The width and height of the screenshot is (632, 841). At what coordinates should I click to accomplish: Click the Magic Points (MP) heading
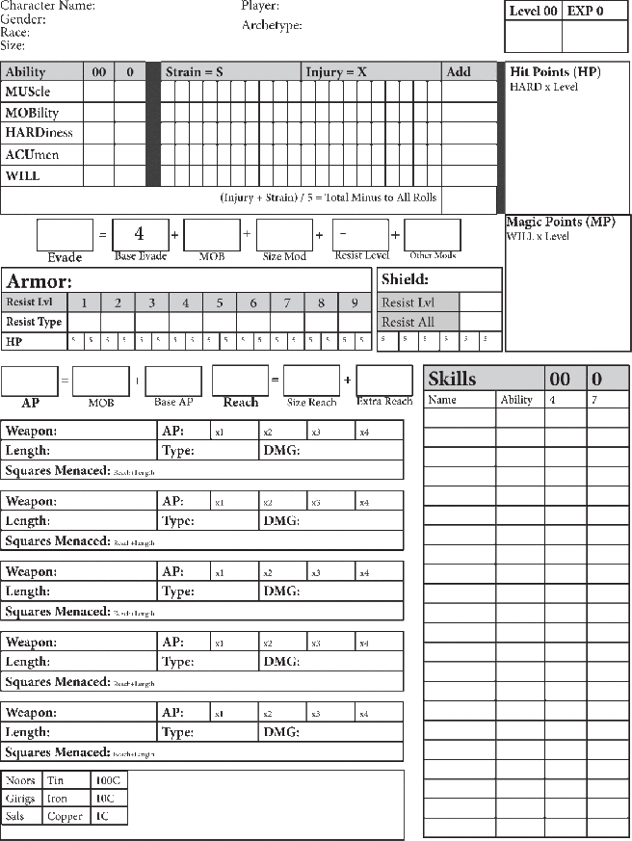561,222
